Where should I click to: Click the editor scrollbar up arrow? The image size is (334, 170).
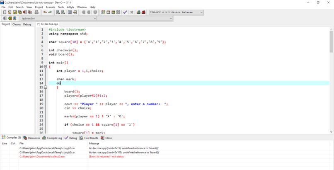[x=331, y=29]
